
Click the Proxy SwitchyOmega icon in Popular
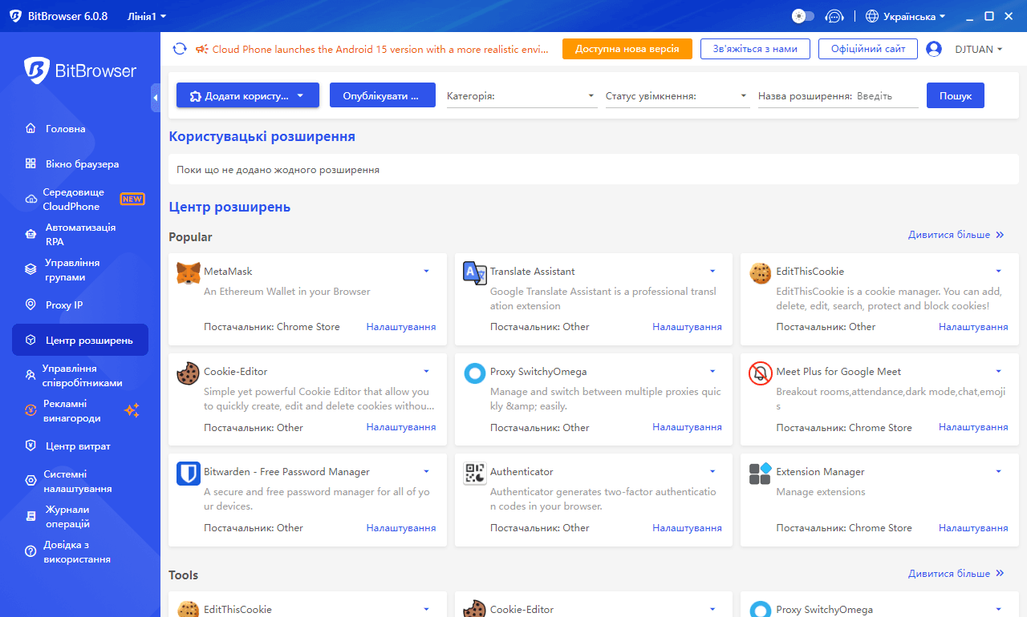(475, 373)
